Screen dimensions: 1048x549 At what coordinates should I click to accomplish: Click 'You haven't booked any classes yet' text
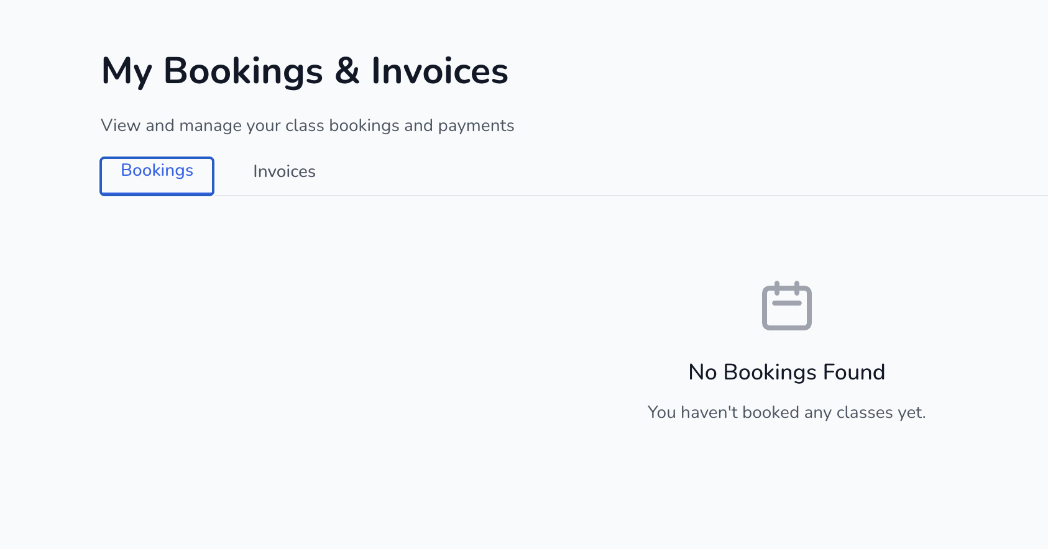point(786,412)
